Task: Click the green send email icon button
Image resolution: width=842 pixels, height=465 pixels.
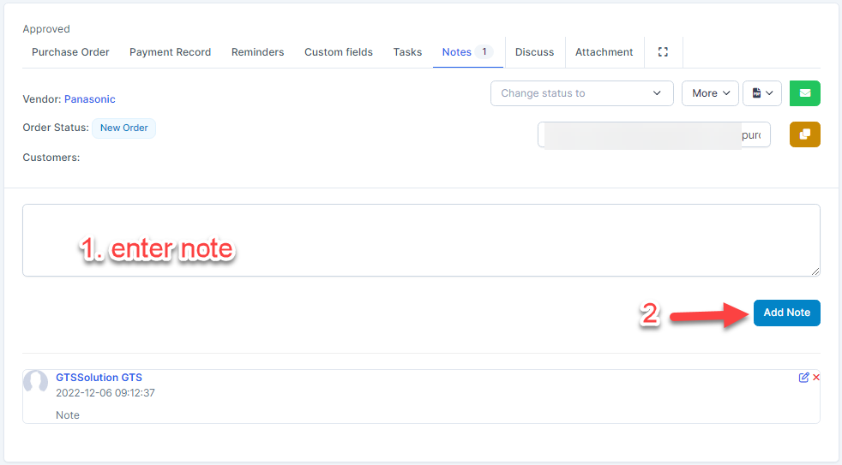Action: (x=804, y=93)
